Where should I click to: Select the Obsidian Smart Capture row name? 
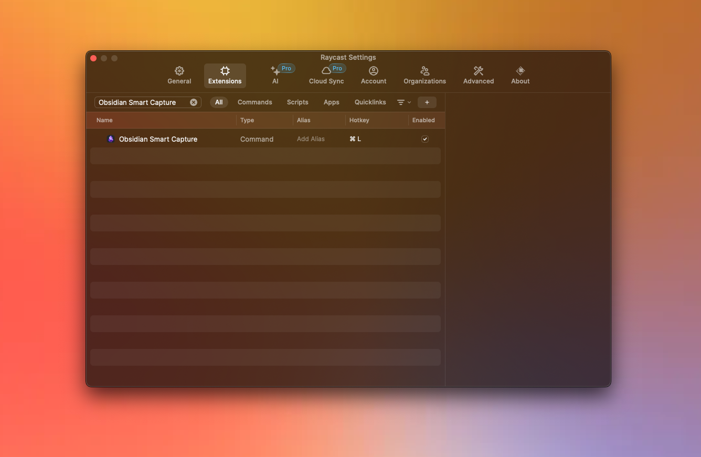(158, 139)
